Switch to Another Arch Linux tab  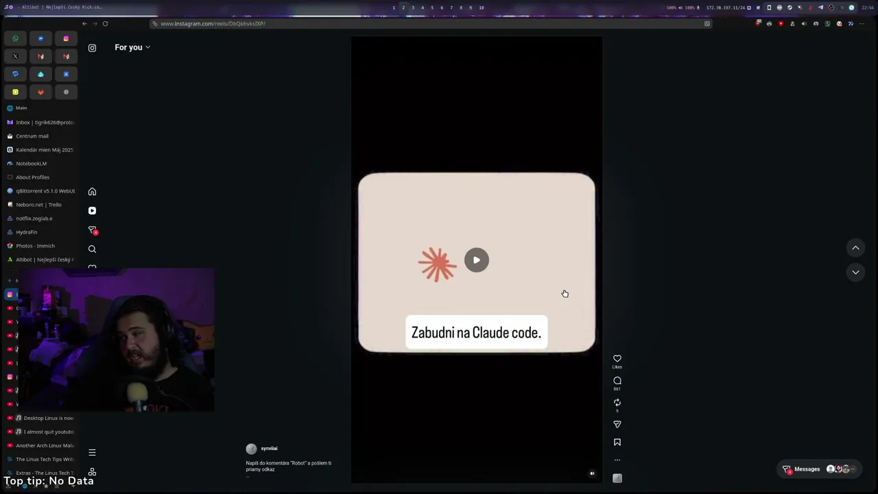click(39, 445)
